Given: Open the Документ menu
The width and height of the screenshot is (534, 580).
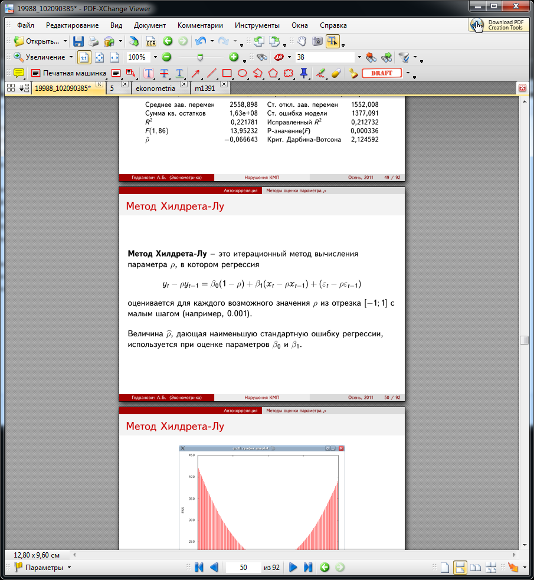Looking at the screenshot, I should [x=149, y=25].
